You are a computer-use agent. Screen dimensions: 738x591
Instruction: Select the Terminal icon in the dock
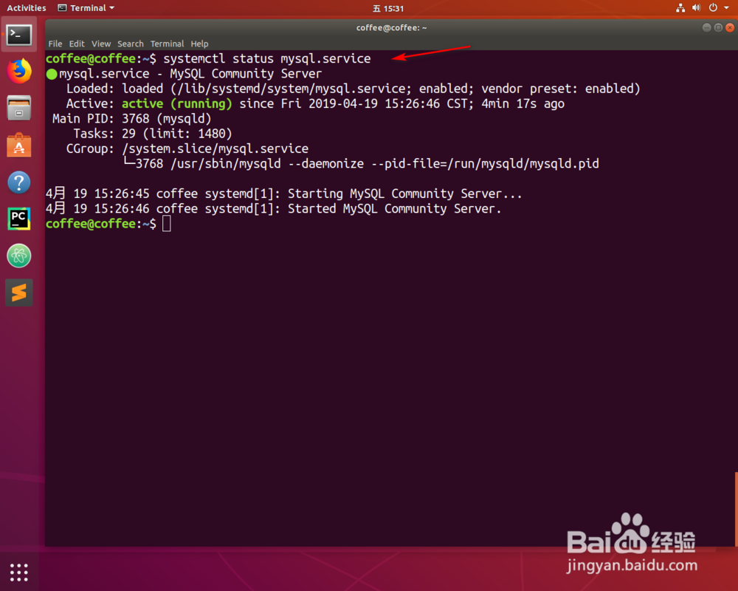(18, 34)
